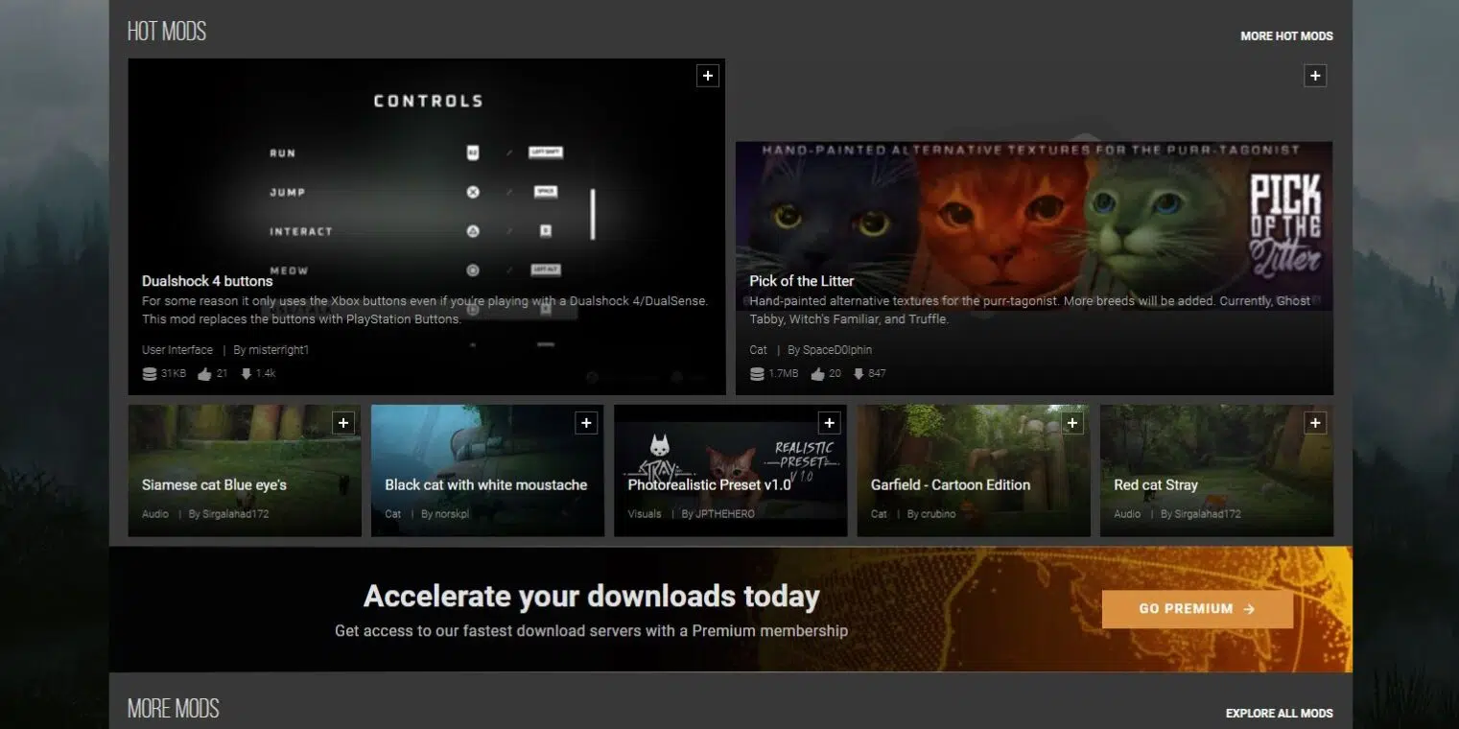Viewport: 1459px width, 729px height.
Task: Select Audio category on Siamese cat card
Action: [x=155, y=514]
